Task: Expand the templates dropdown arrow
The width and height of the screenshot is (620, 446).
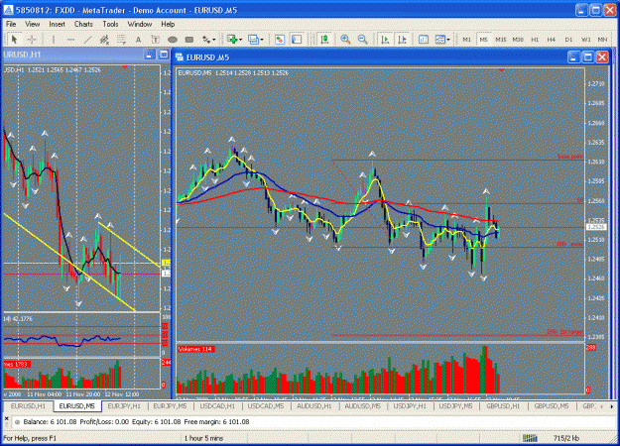Action: point(448,40)
